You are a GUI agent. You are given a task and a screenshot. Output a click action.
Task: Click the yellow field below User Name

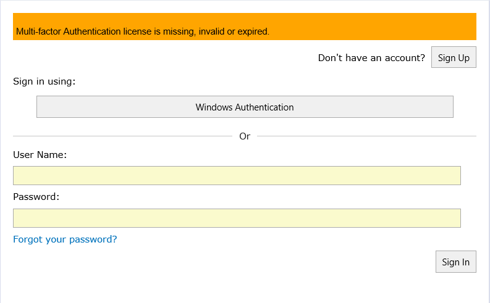pyautogui.click(x=237, y=175)
